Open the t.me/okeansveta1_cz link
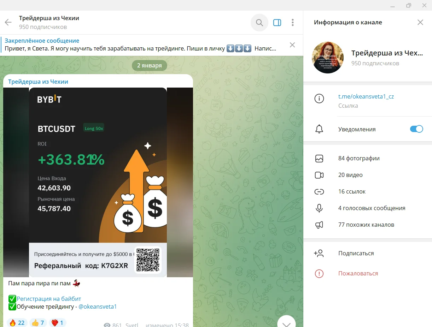 point(366,96)
